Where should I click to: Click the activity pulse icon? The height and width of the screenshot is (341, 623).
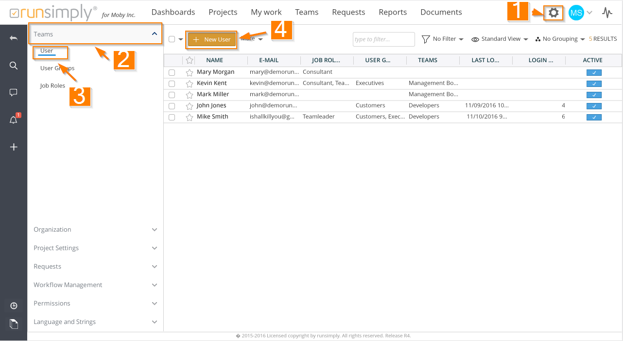pos(607,13)
